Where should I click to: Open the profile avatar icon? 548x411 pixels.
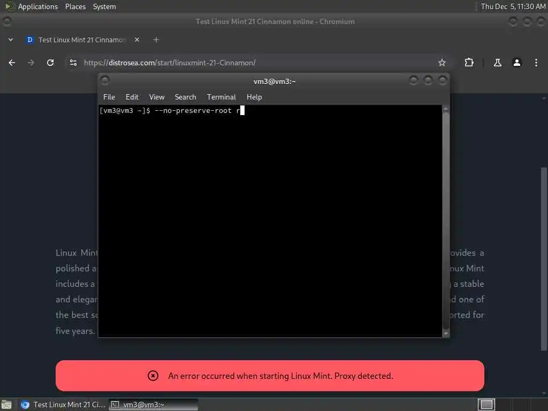click(x=517, y=63)
